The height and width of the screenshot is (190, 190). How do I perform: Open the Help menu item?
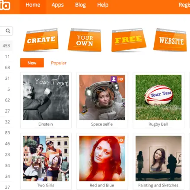coord(103,5)
